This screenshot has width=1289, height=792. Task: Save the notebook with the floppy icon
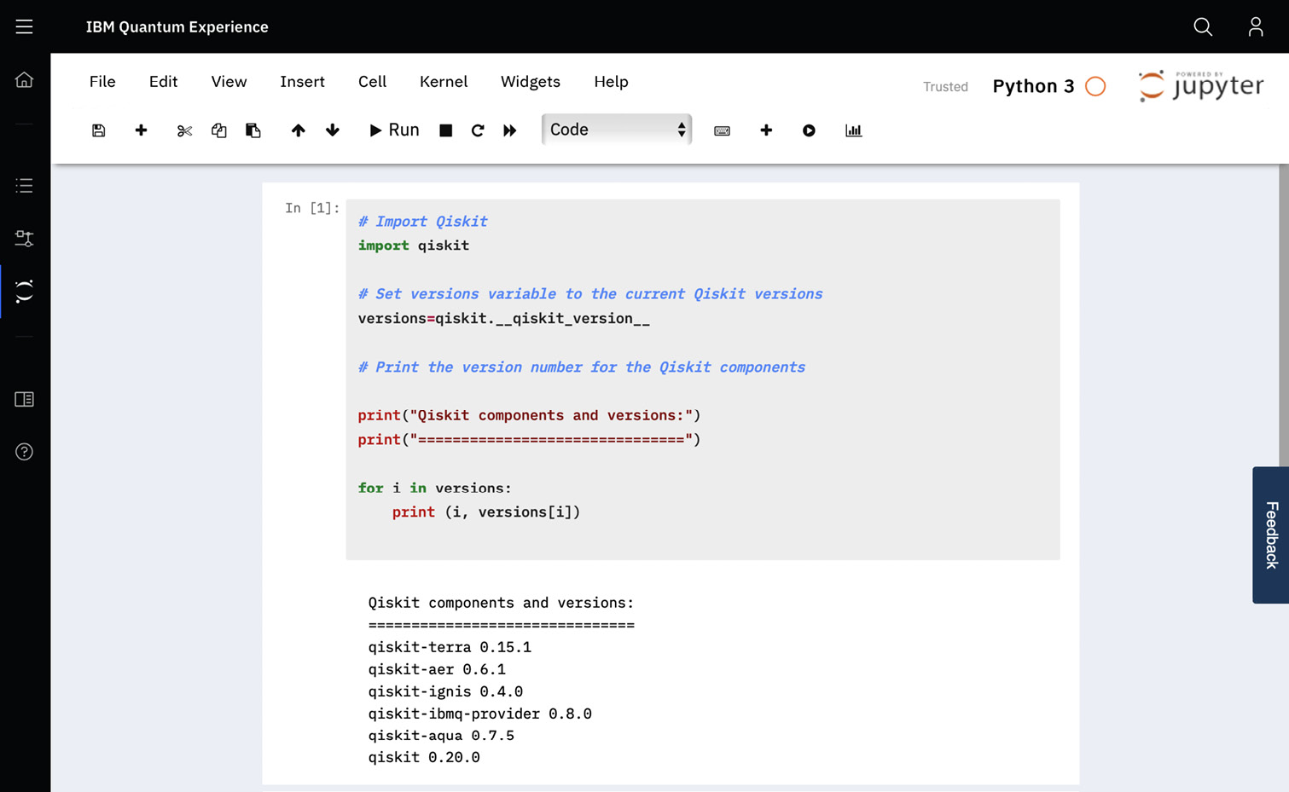(99, 130)
